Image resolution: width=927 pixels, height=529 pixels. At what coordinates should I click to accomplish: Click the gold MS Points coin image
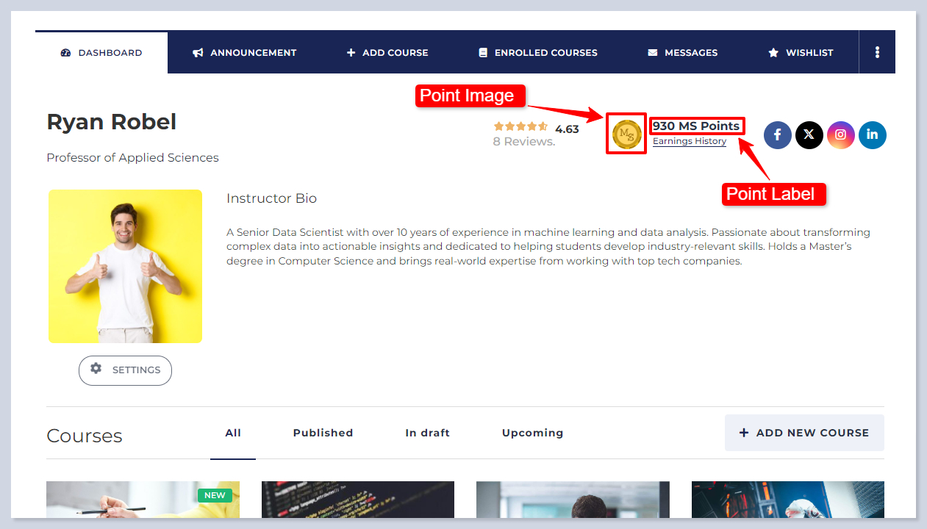click(x=626, y=134)
